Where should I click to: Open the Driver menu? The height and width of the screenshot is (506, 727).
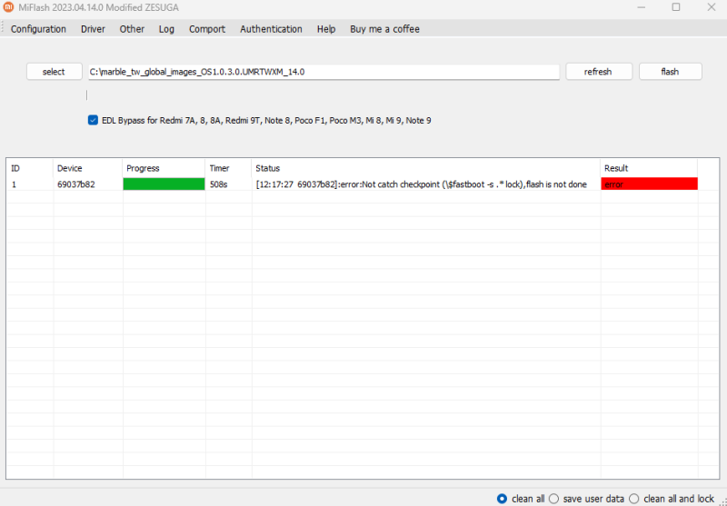(x=93, y=29)
